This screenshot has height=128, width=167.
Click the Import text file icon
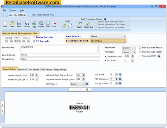[70, 25]
